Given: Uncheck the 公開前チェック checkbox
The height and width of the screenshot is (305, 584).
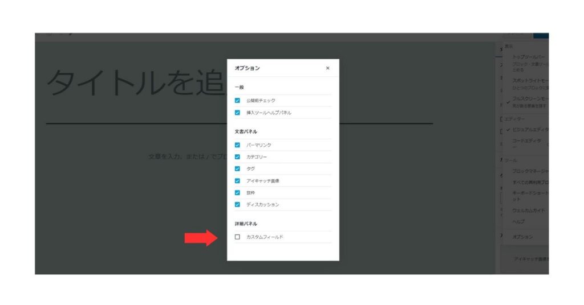Looking at the screenshot, I should [237, 100].
